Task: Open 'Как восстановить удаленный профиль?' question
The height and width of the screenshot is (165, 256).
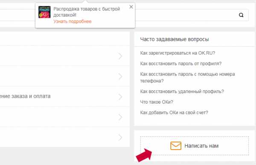Action: point(182,91)
